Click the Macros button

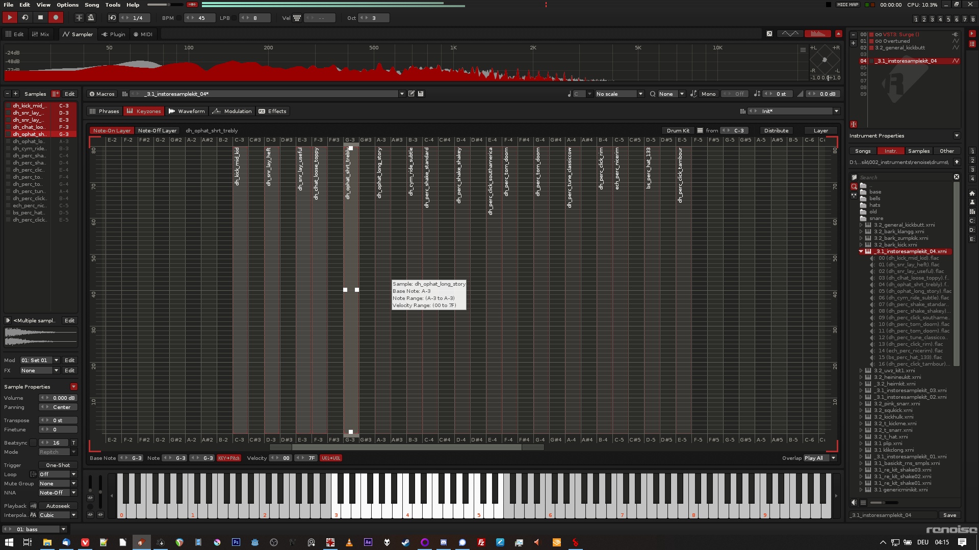tap(101, 94)
